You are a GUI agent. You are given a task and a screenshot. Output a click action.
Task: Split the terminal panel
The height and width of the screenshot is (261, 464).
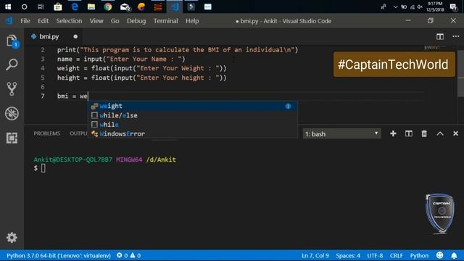click(x=409, y=133)
